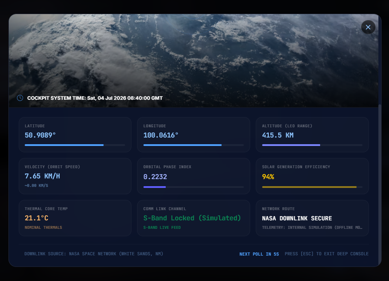Click the velocity value 7.65 KM/H

pyautogui.click(x=42, y=176)
